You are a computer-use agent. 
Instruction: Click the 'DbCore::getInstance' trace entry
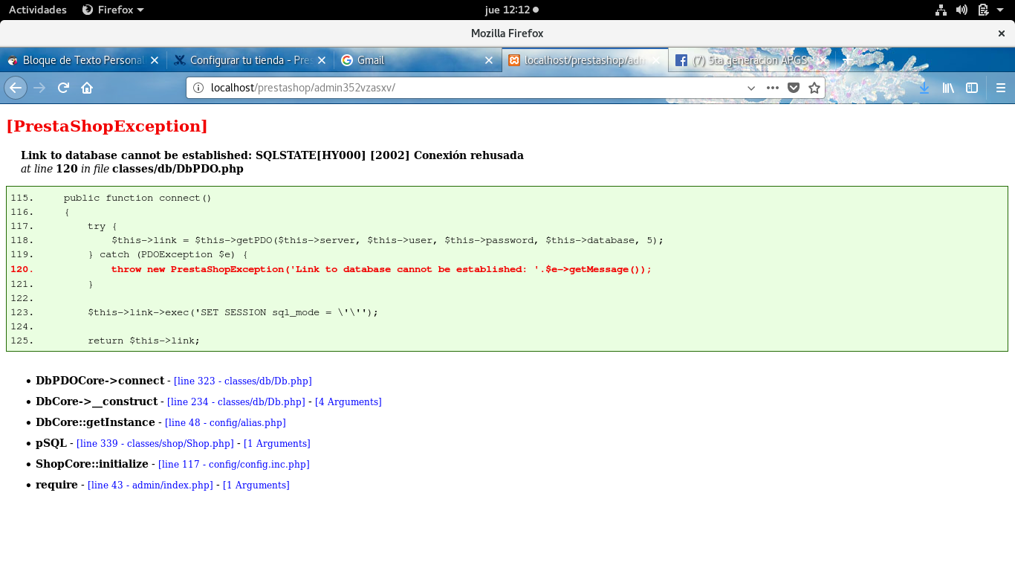[x=95, y=422]
